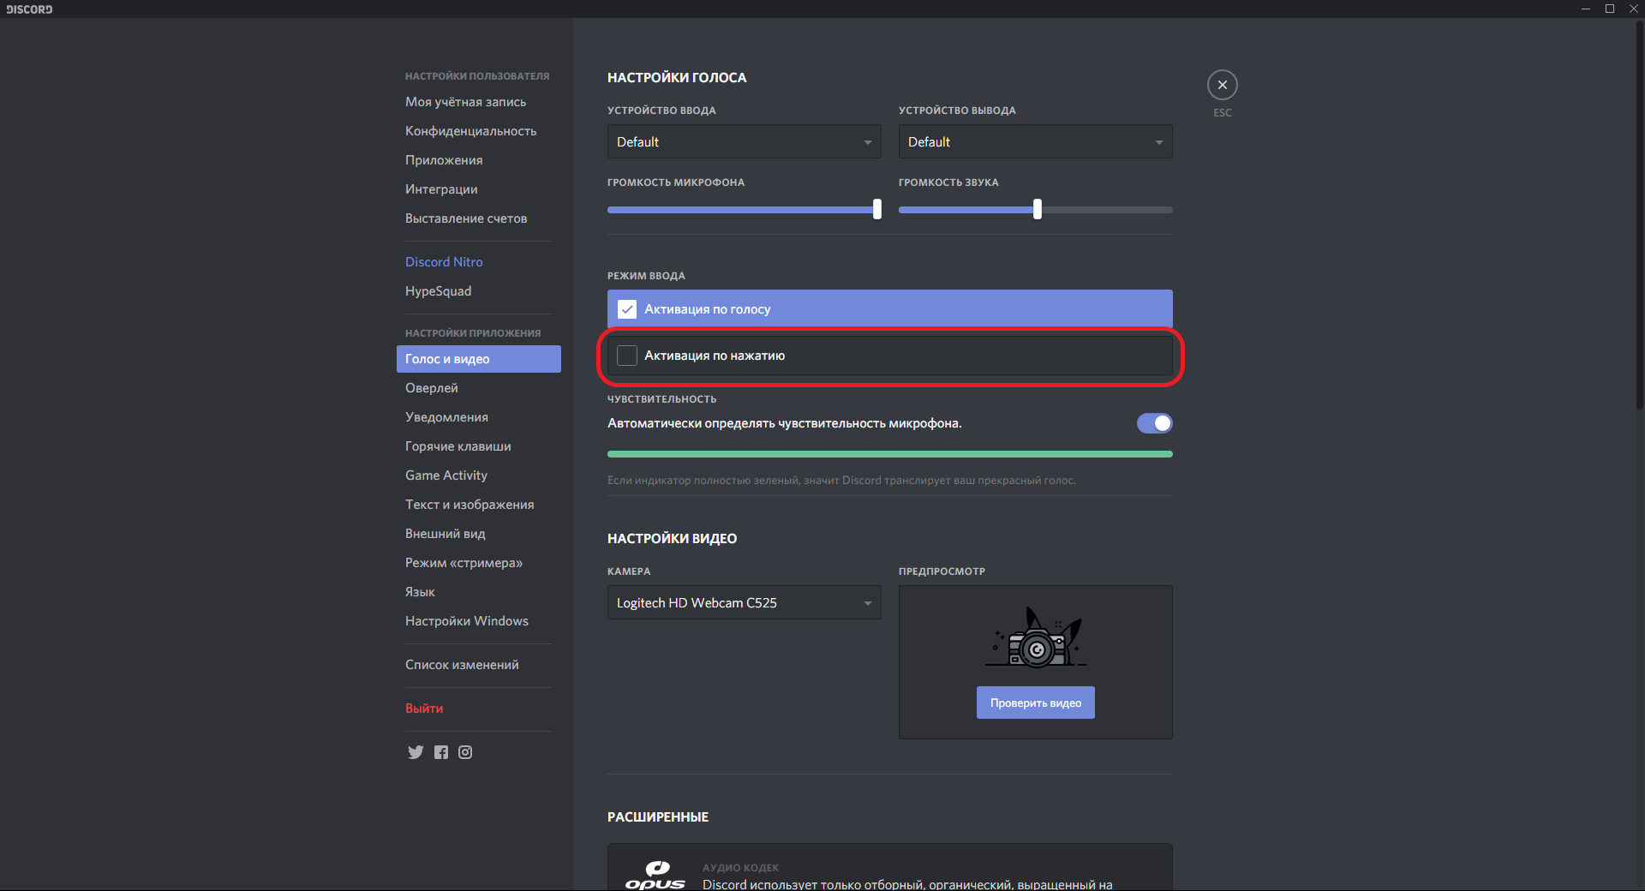Enable Активация по нажатию checkbox
The height and width of the screenshot is (891, 1645).
pos(627,356)
